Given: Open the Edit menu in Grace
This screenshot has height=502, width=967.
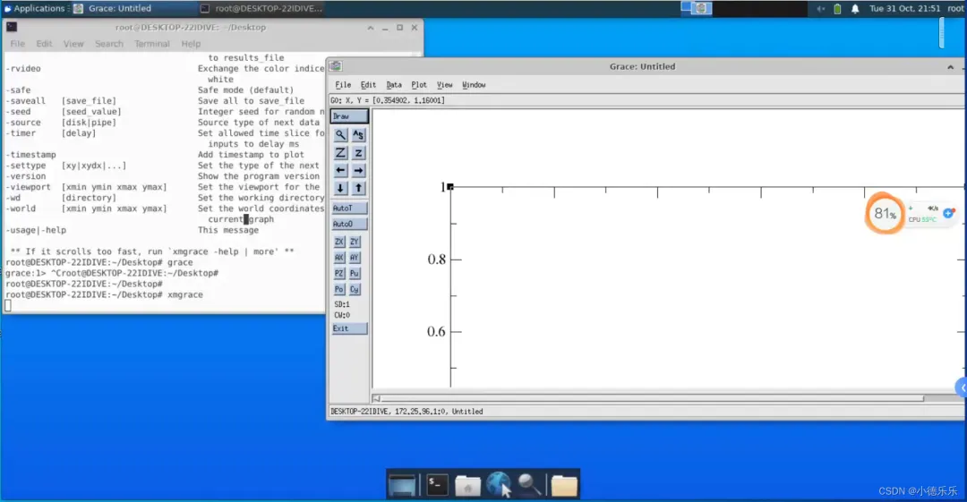Looking at the screenshot, I should click(x=368, y=85).
